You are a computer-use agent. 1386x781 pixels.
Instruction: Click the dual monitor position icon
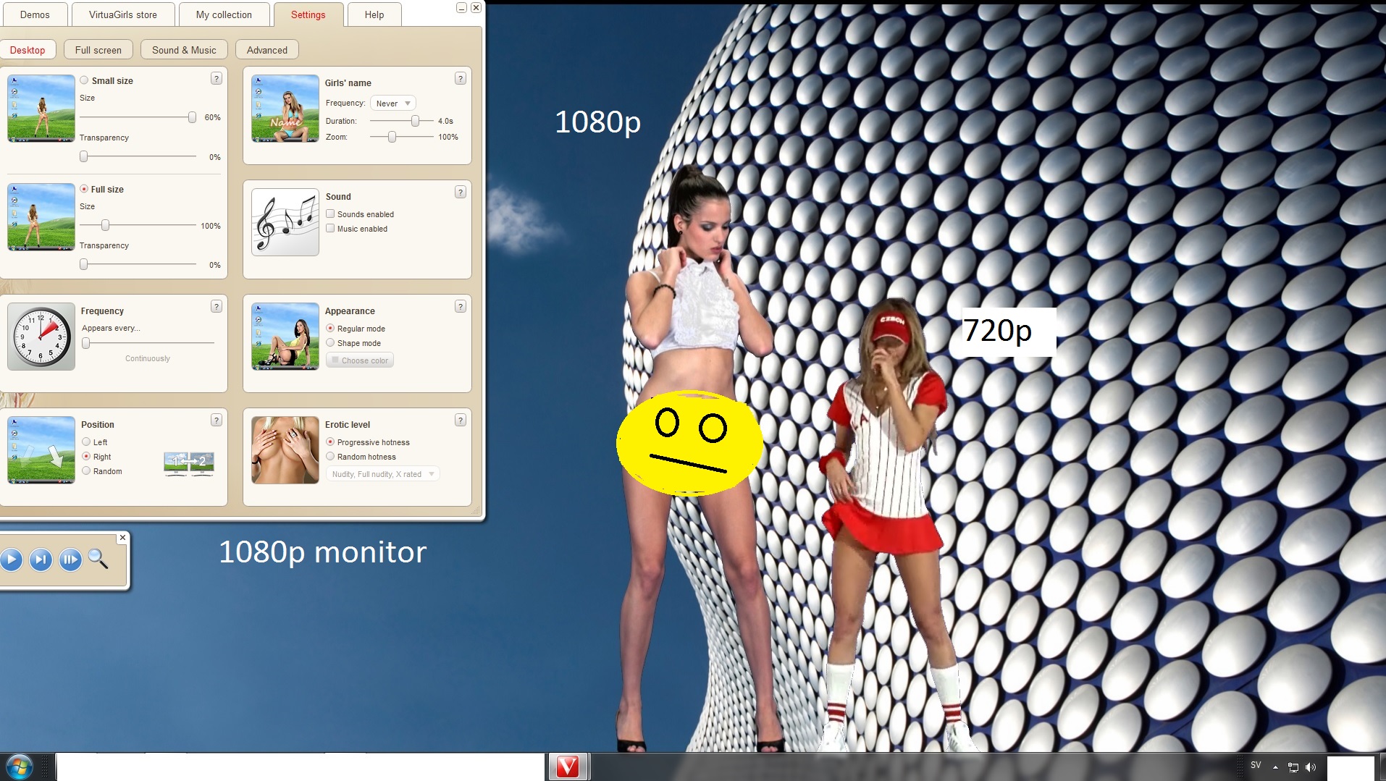point(189,463)
